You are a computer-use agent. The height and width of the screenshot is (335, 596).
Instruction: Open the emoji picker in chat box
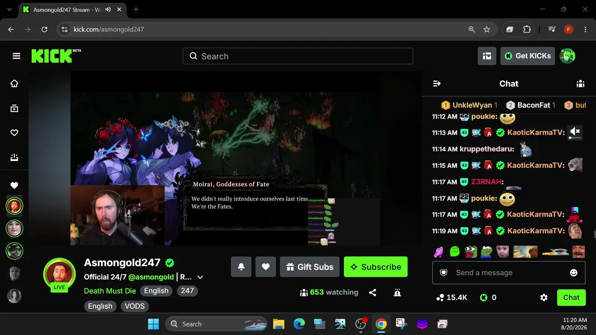pyautogui.click(x=574, y=273)
